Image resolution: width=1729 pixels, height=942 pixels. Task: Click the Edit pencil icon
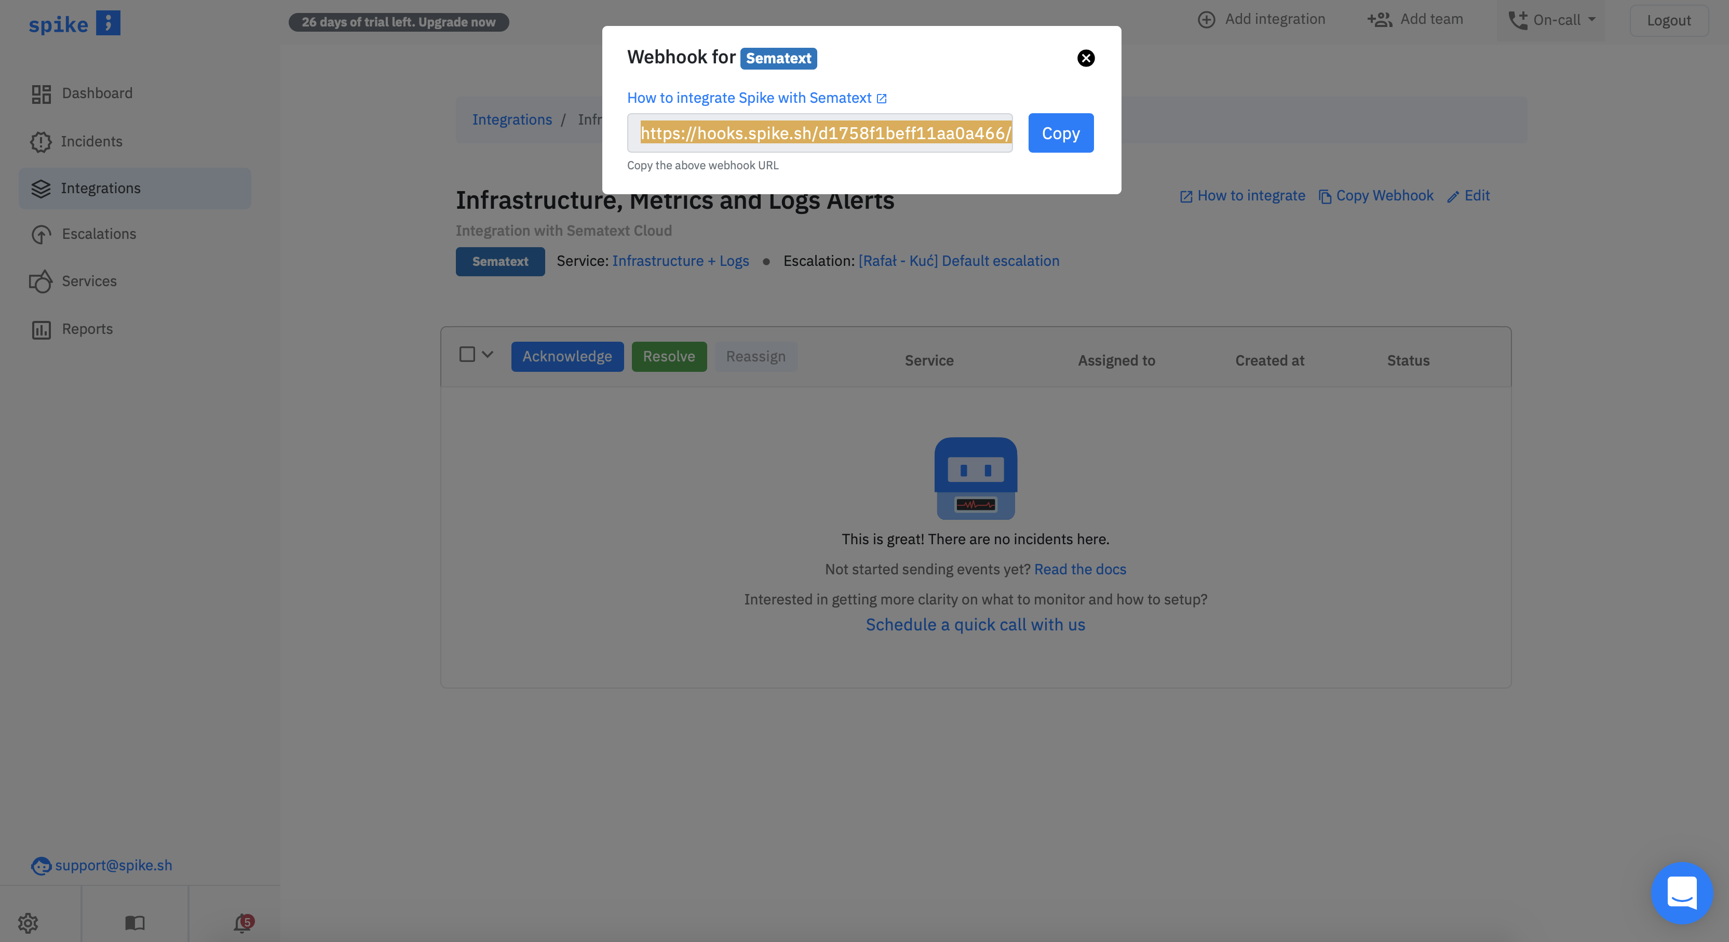[x=1453, y=197]
